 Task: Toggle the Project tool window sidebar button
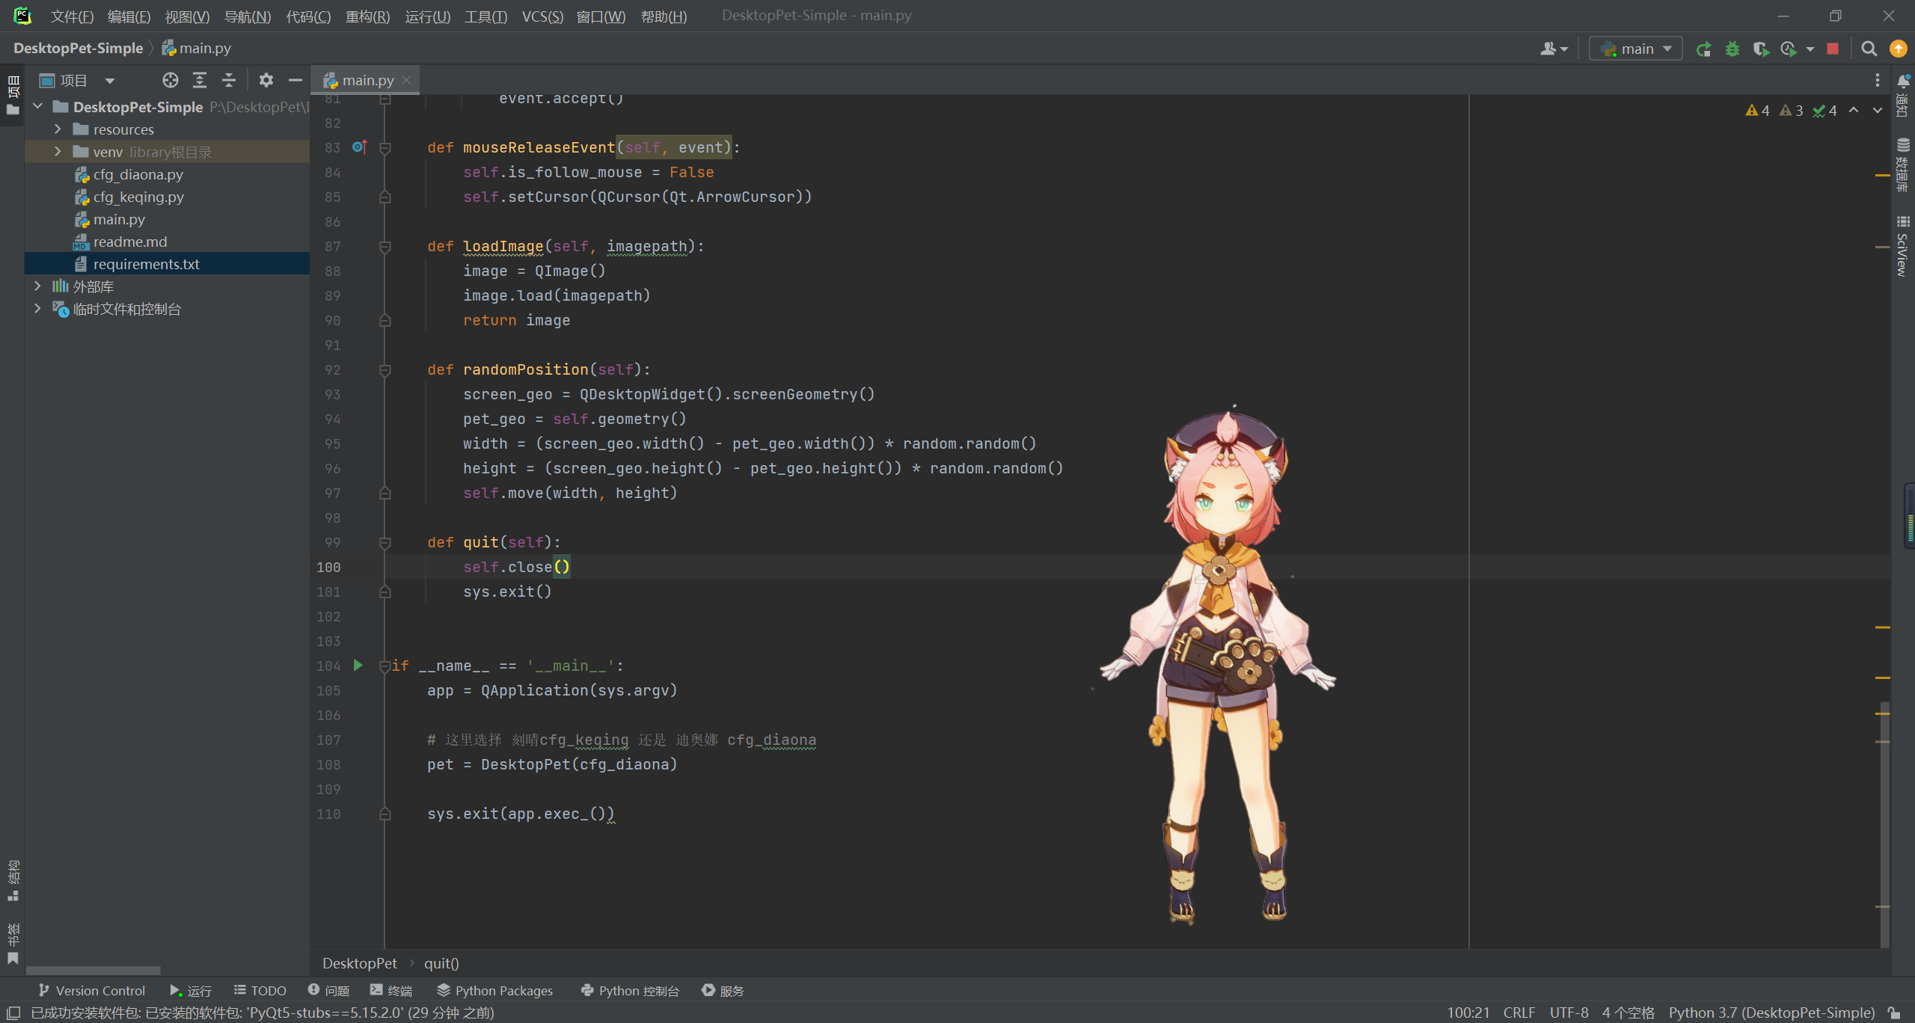(x=13, y=95)
